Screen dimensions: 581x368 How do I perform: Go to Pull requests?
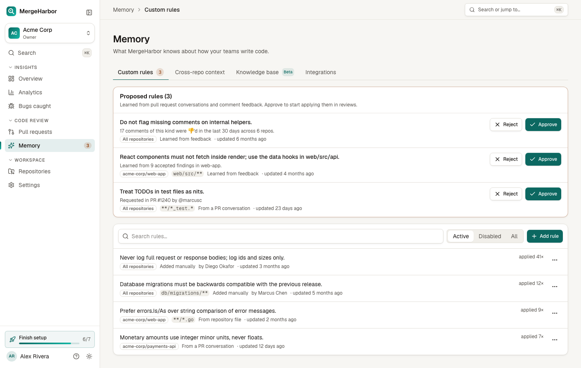coord(50,132)
